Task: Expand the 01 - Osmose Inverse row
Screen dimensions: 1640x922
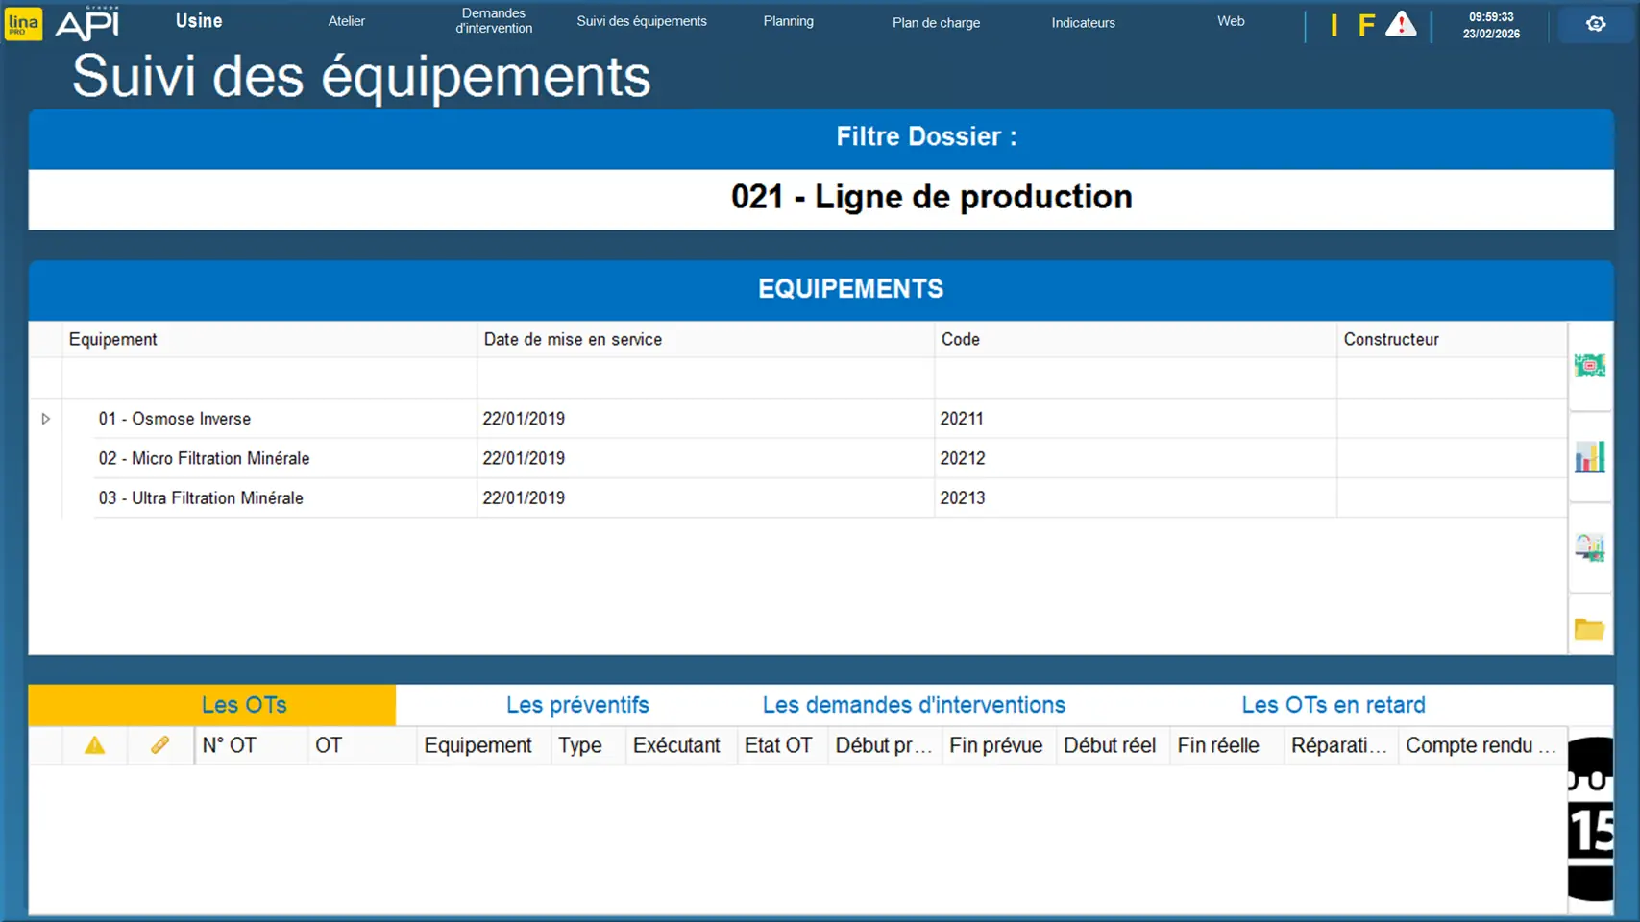Action: coord(45,419)
